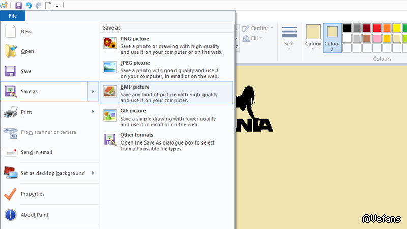Pick the red colour swatch
Image resolution: width=407 pixels, height=229 pixels.
coord(377,28)
